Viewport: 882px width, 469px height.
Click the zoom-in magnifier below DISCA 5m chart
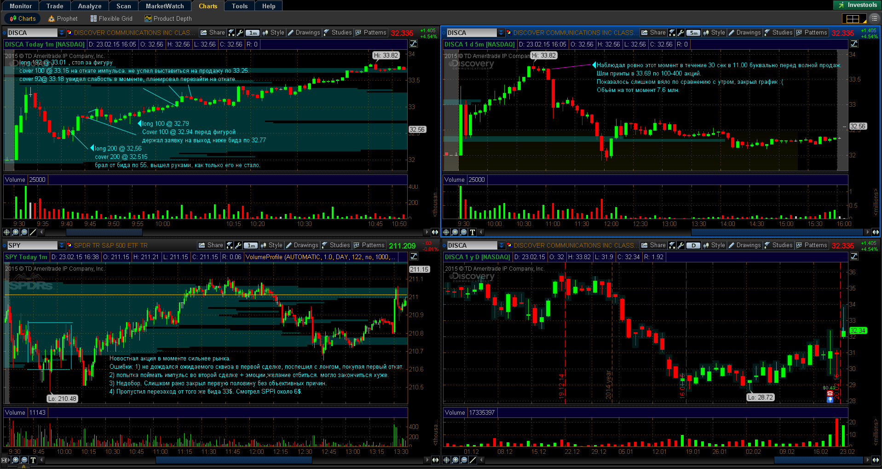click(455, 232)
